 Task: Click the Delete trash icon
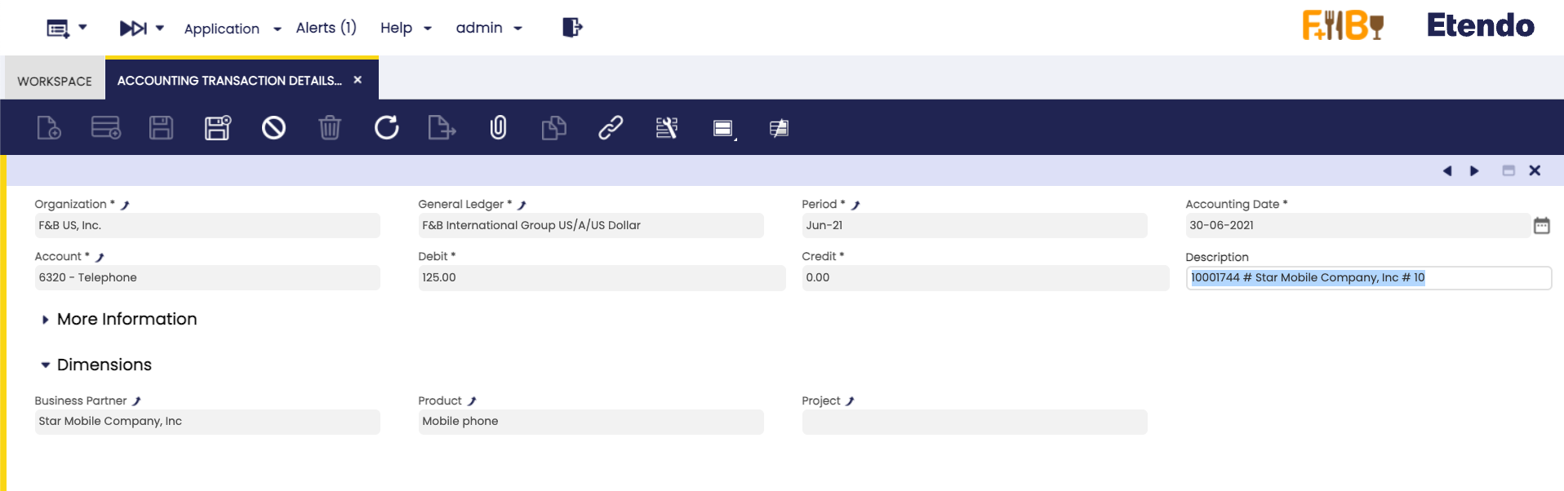point(330,128)
